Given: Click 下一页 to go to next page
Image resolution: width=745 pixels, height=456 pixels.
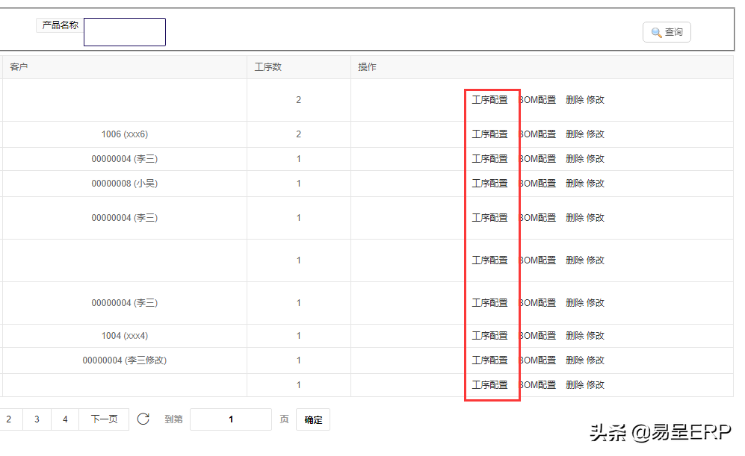Looking at the screenshot, I should pyautogui.click(x=104, y=419).
